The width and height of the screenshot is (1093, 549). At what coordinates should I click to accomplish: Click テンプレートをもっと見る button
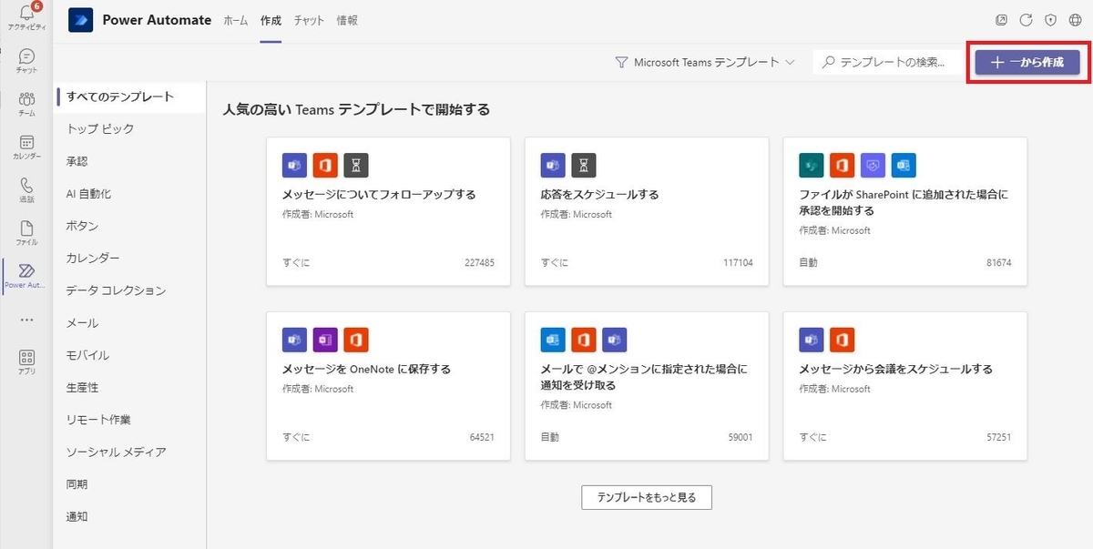[647, 497]
